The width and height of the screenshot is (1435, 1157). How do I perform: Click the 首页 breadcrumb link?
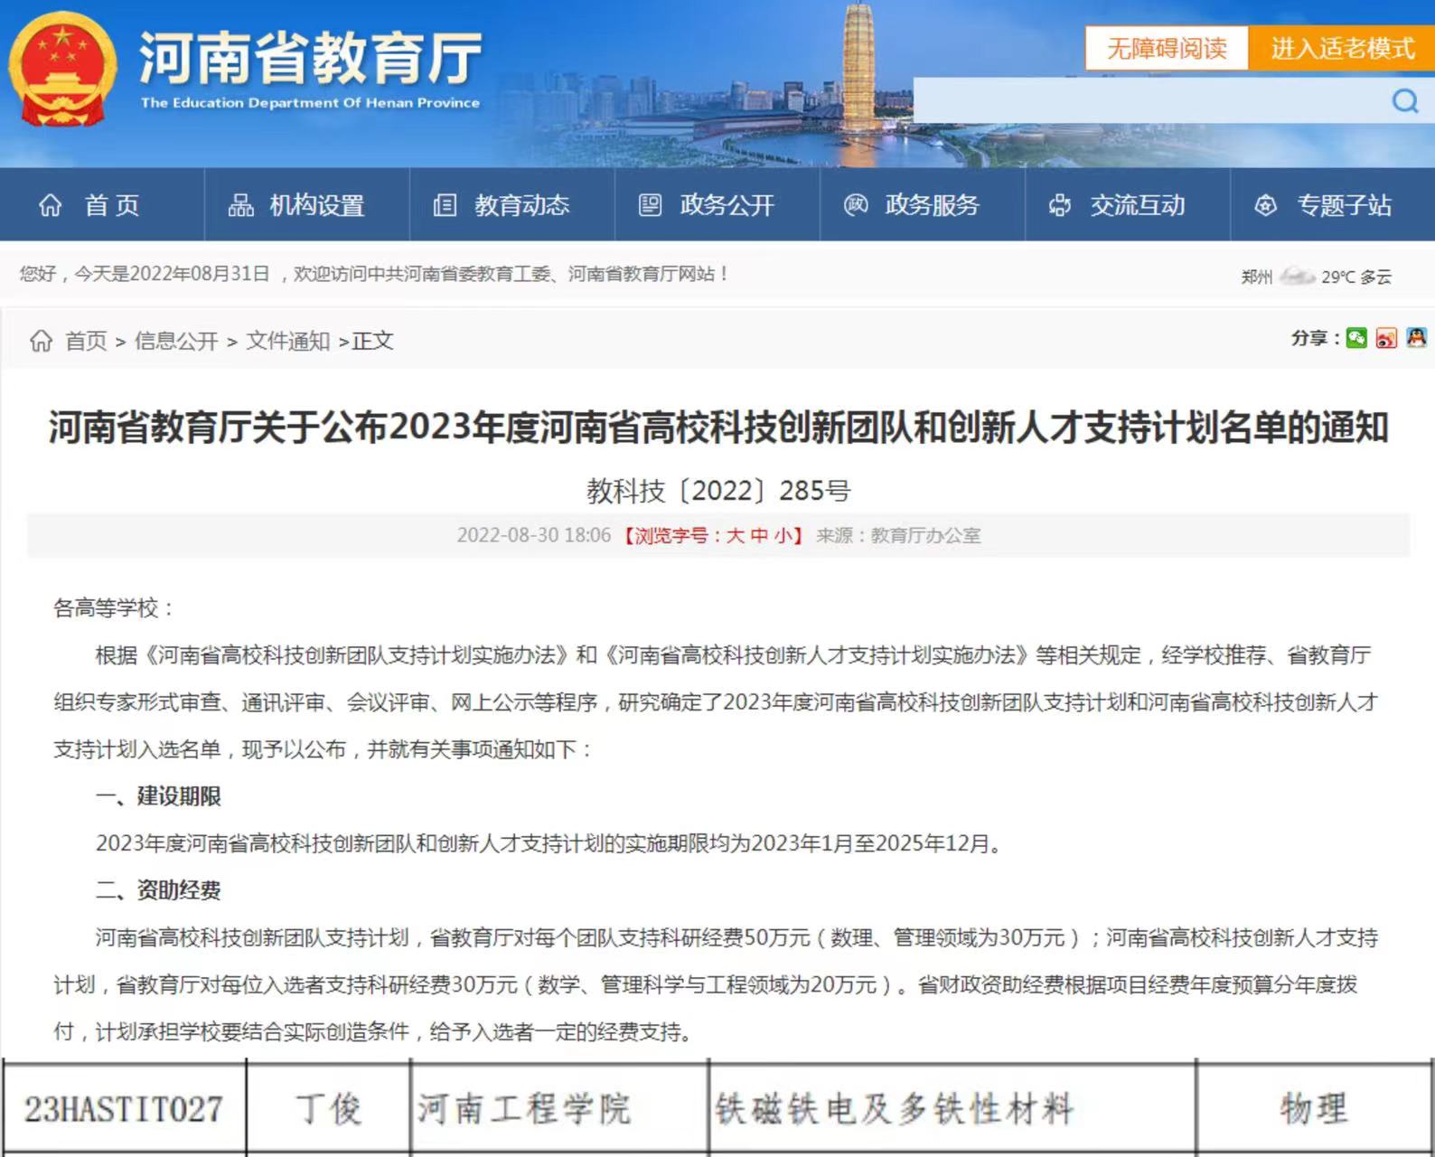[86, 341]
